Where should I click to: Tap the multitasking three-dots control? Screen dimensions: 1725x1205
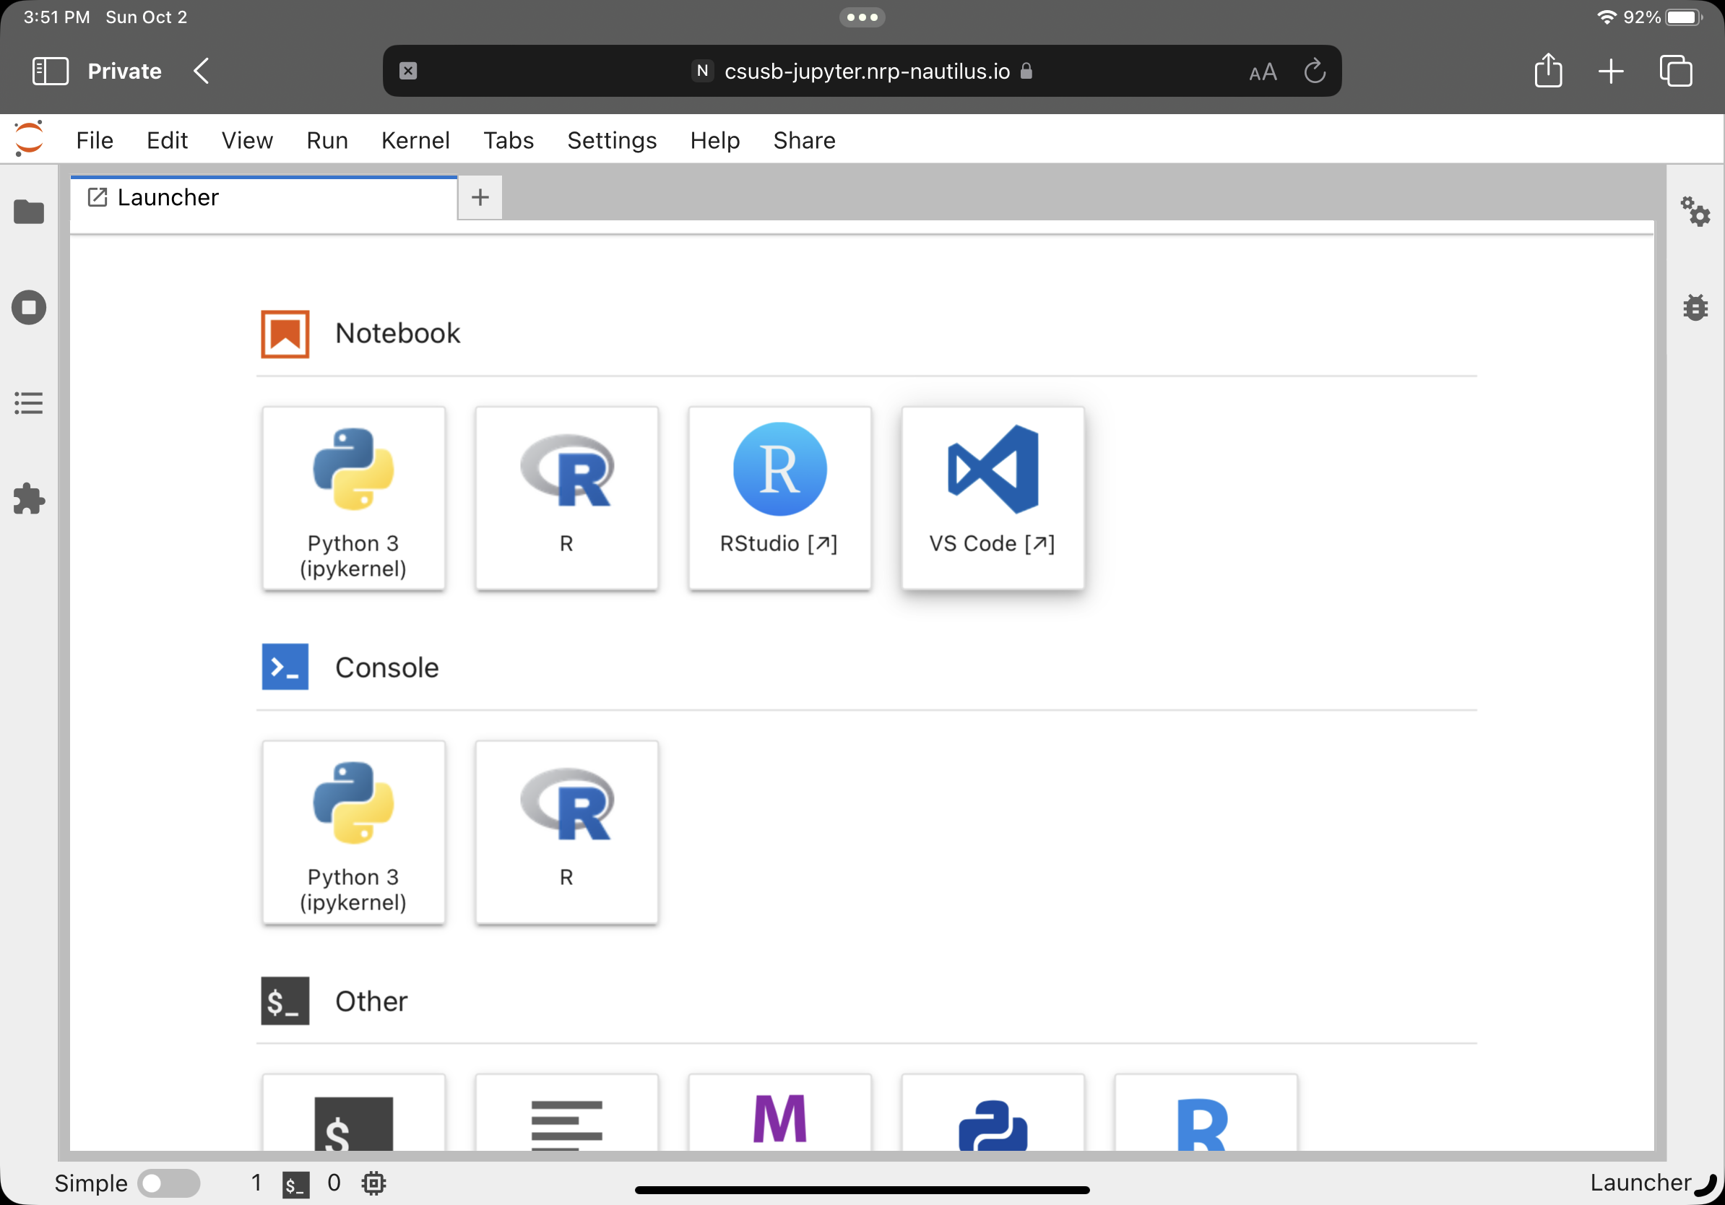[x=862, y=17]
